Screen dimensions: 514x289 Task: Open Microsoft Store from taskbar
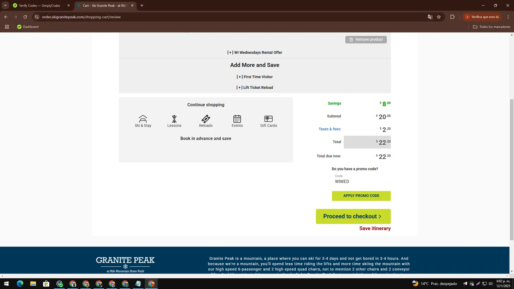(46, 284)
